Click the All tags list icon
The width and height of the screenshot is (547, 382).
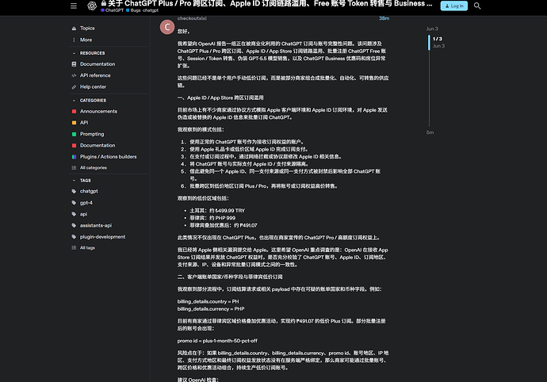[74, 248]
